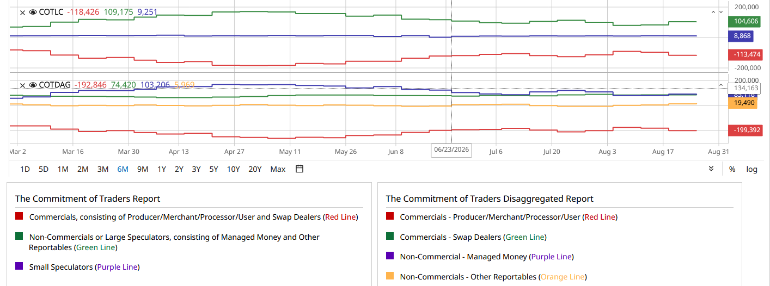
Task: Toggle visibility of COTDAG with the eye icon
Action: pyautogui.click(x=33, y=85)
